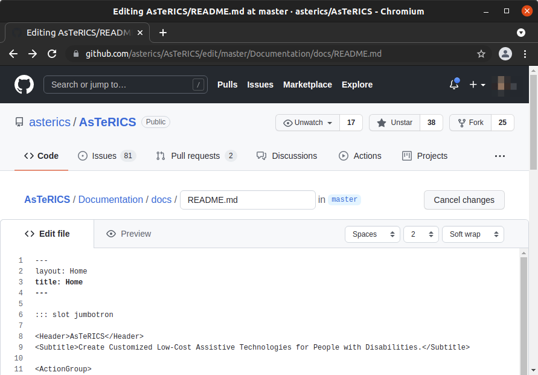Click the more repository tabs ellipsis
538x375 pixels.
pyautogui.click(x=499, y=156)
